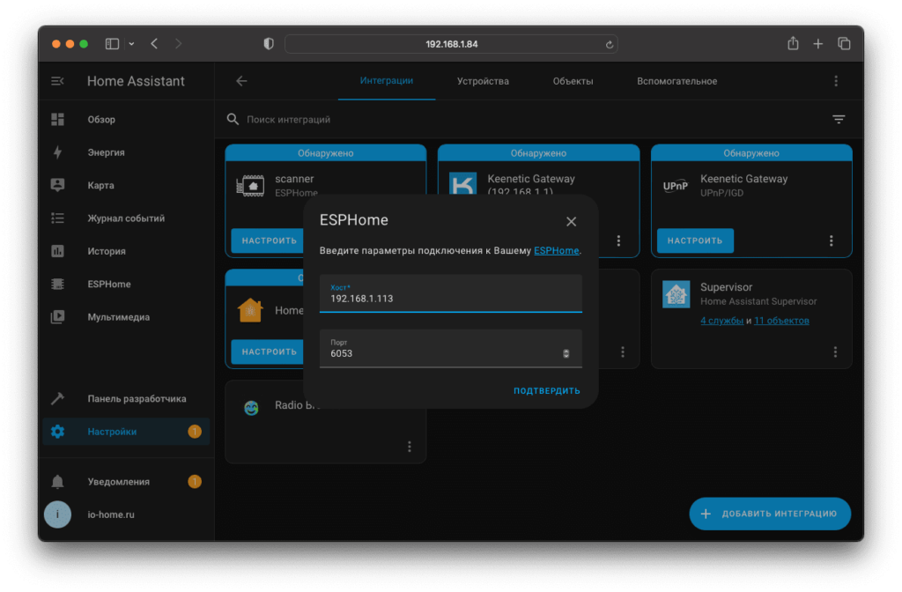This screenshot has width=902, height=592.
Task: Switch to the Вспомогательное tab
Action: point(677,81)
